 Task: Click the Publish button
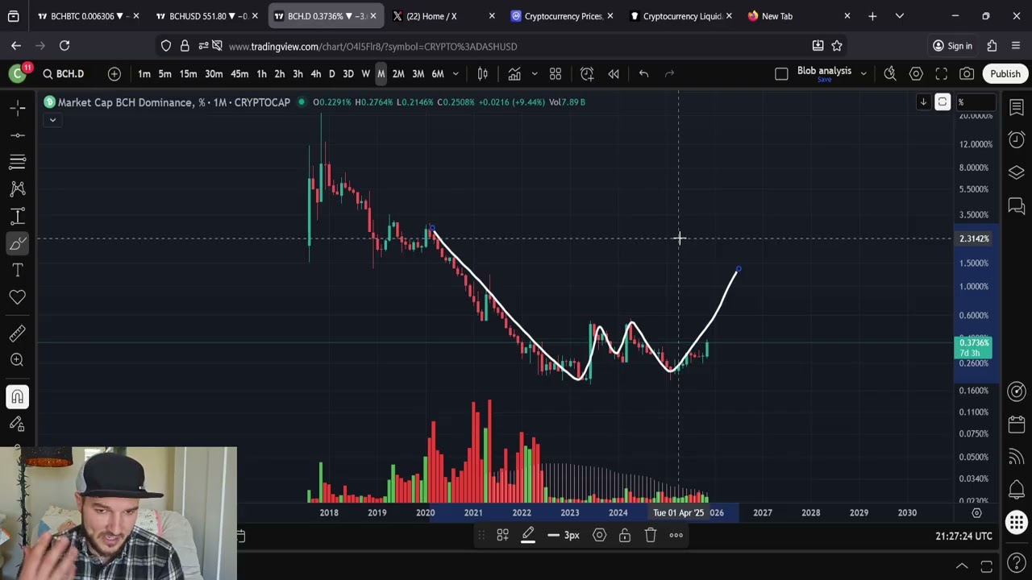click(1005, 74)
